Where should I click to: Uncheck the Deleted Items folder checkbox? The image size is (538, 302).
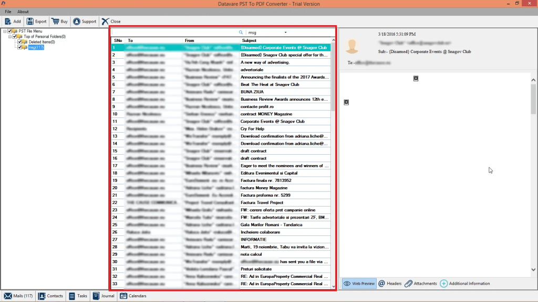tap(20, 42)
